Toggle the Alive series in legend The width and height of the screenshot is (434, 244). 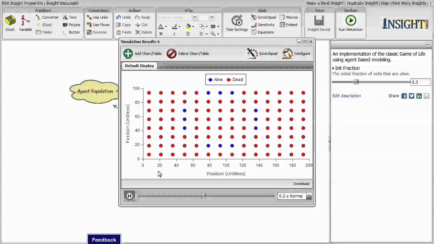215,80
